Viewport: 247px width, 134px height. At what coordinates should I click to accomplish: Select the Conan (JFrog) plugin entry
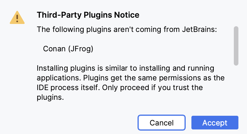tap(68, 49)
